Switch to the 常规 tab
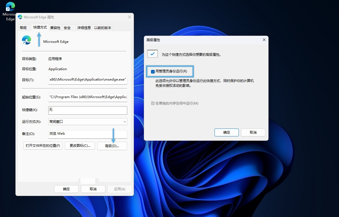Screen dimensions: 339x217 pos(23,28)
